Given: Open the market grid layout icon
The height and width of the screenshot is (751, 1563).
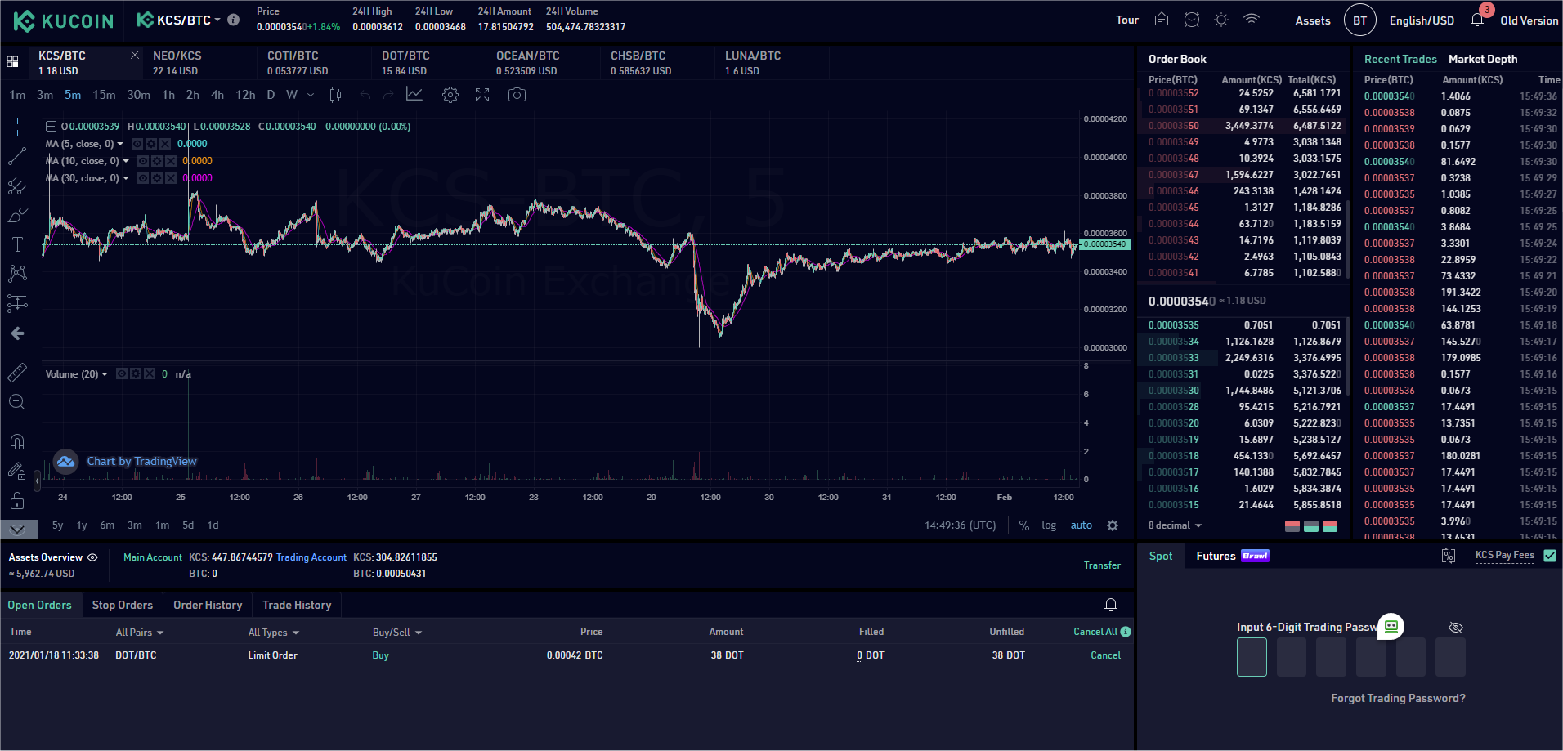Looking at the screenshot, I should (12, 61).
